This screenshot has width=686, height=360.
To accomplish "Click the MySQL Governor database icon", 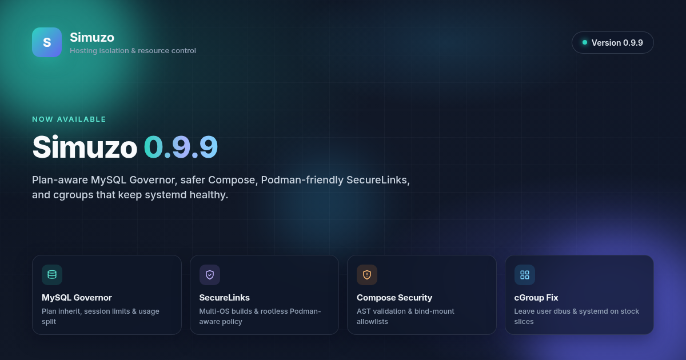I will 52,275.
